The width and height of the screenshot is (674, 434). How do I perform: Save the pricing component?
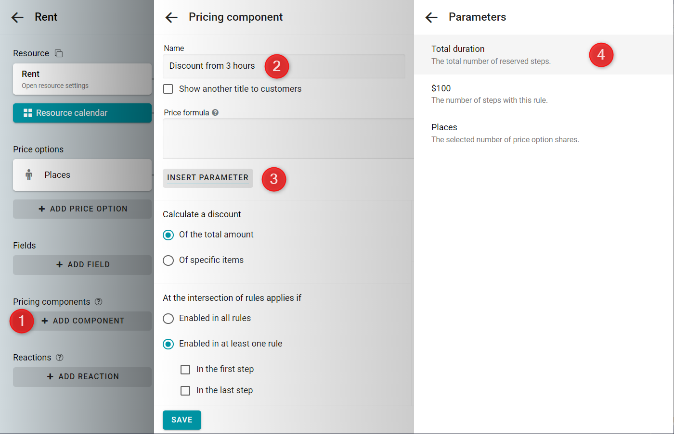(x=182, y=420)
